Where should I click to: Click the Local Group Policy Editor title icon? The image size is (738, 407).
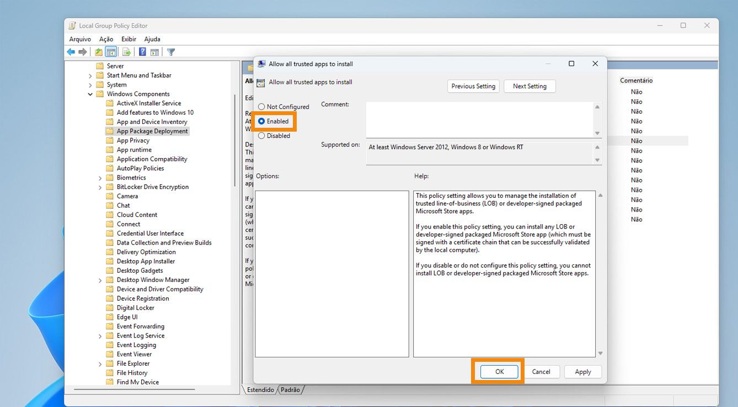pos(72,25)
